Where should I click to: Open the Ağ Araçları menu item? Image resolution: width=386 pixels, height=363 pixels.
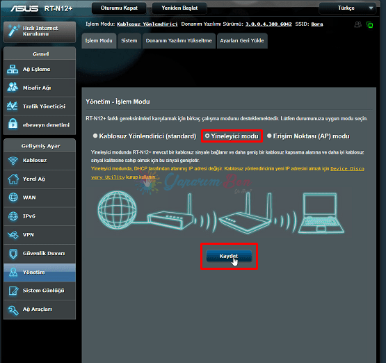40,309
